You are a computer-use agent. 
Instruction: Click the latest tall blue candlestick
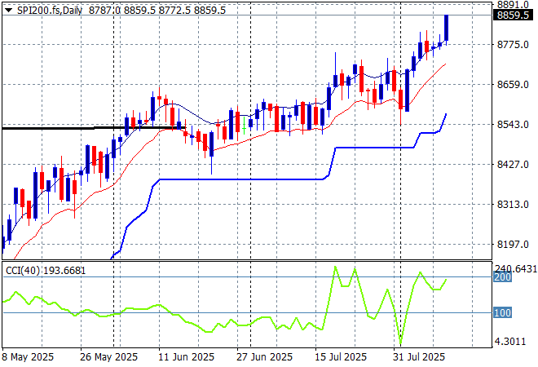pos(446,29)
